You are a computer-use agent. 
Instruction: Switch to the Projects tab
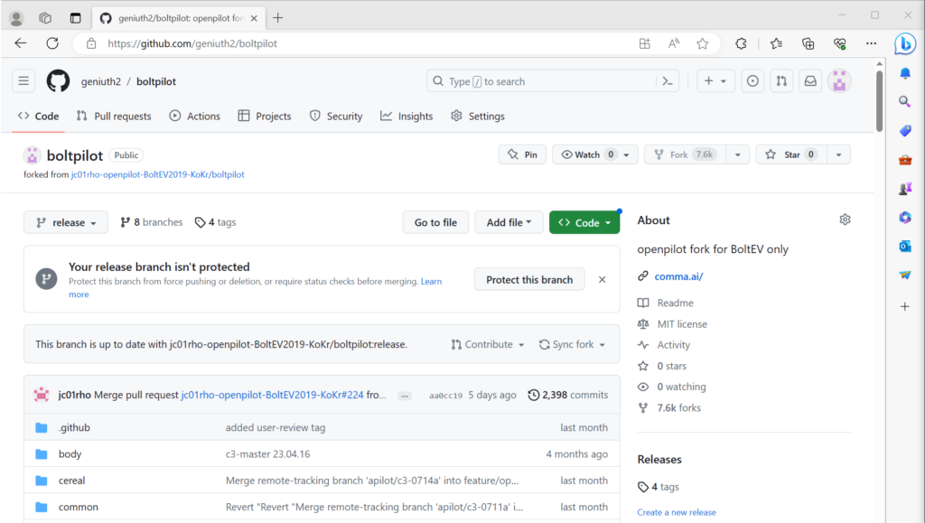pyautogui.click(x=265, y=117)
